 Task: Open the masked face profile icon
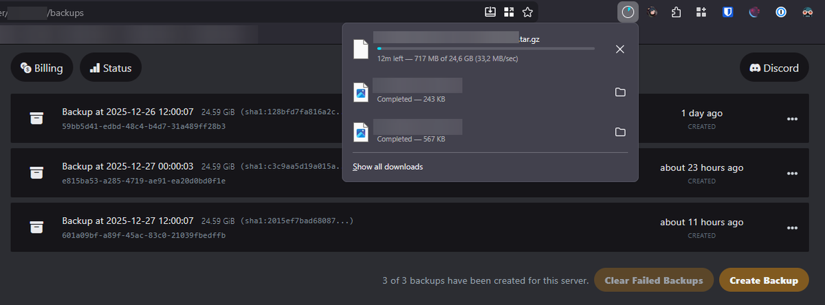click(809, 12)
